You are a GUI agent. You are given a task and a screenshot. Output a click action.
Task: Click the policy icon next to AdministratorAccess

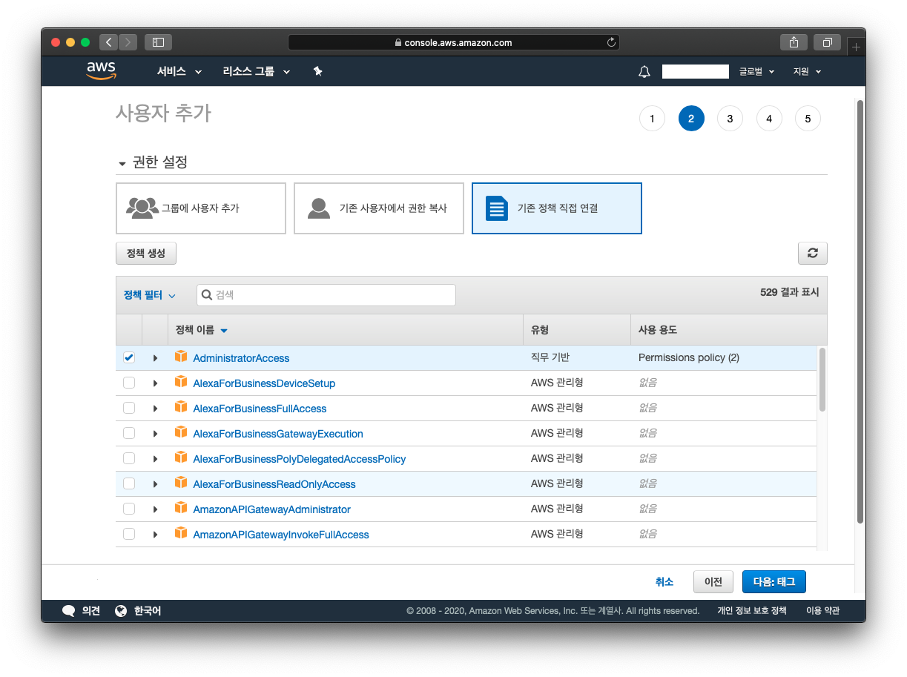click(181, 357)
